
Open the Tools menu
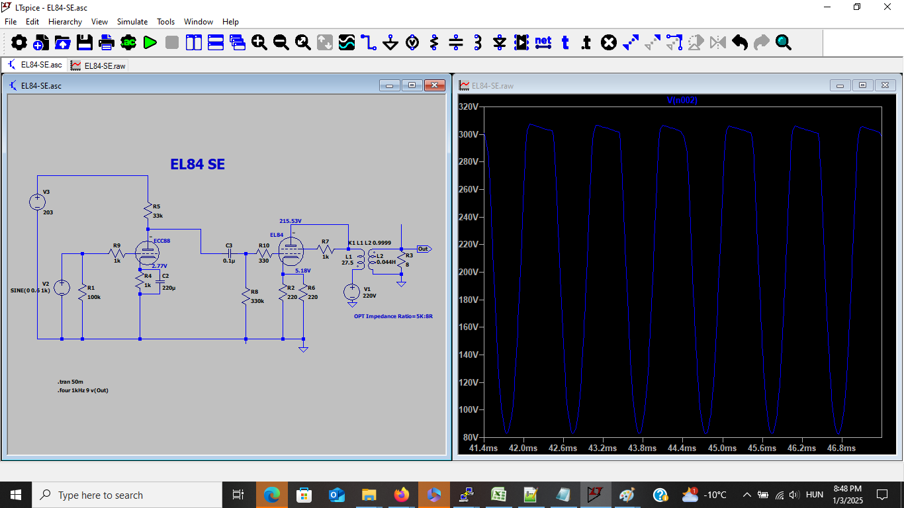click(x=165, y=22)
